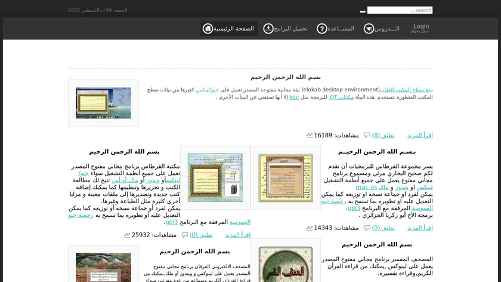The image size is (501, 282).
Task: Follow the جنو/لينكس link in first article
Action: point(208,90)
